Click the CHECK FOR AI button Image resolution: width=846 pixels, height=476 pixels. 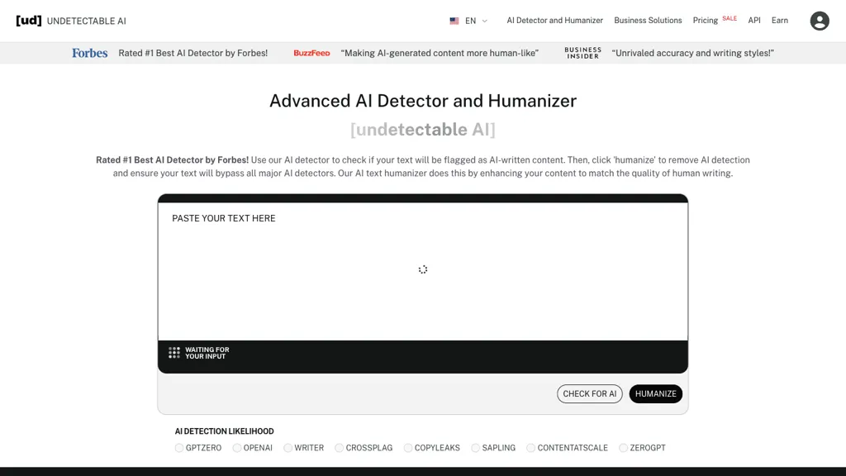point(589,393)
